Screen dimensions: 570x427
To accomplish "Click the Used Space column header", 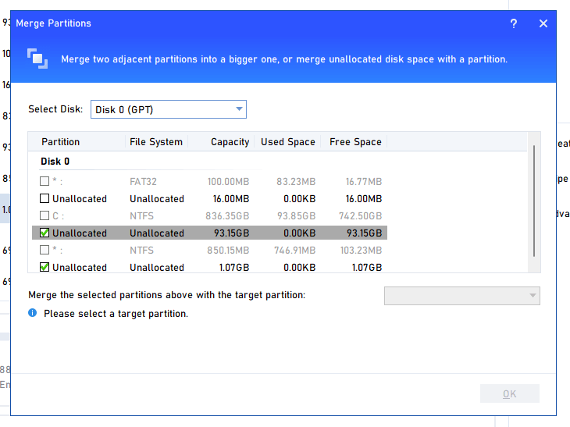I will pyautogui.click(x=288, y=142).
